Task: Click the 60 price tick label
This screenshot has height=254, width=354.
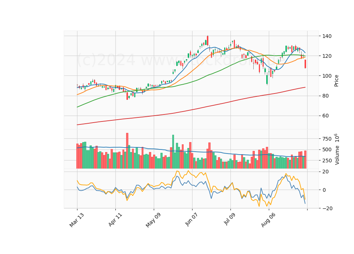Action: tap(326, 116)
